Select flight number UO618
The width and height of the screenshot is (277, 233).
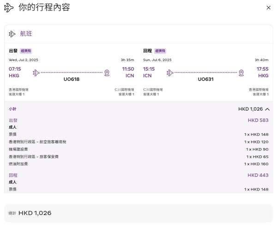tap(72, 79)
